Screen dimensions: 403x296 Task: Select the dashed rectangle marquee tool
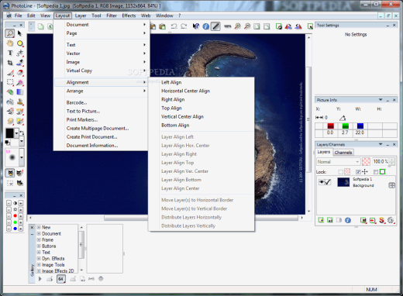coord(10,82)
